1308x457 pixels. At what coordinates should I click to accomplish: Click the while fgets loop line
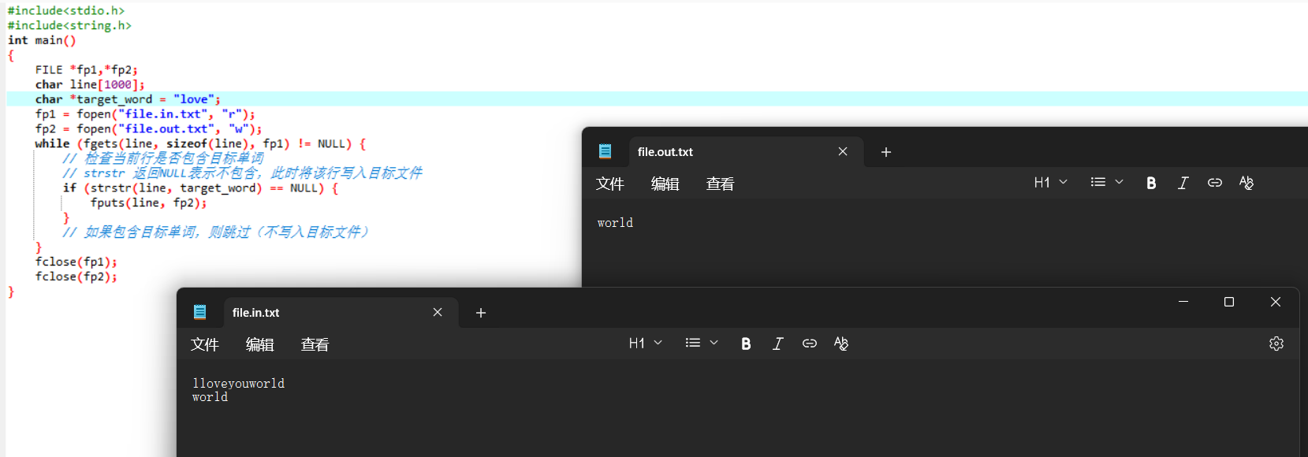[x=200, y=143]
